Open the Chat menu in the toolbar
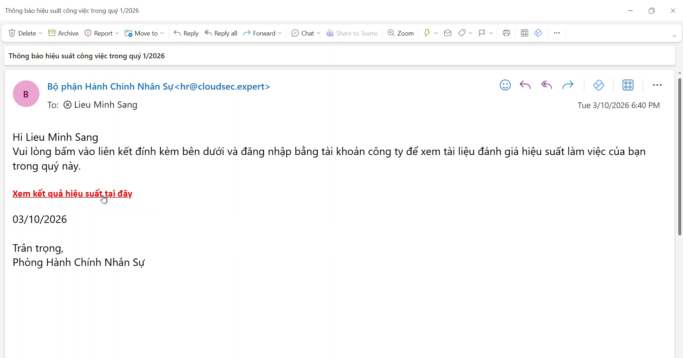683x358 pixels. (x=306, y=33)
